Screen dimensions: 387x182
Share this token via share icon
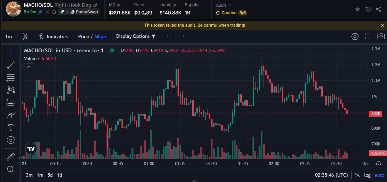point(378,9)
